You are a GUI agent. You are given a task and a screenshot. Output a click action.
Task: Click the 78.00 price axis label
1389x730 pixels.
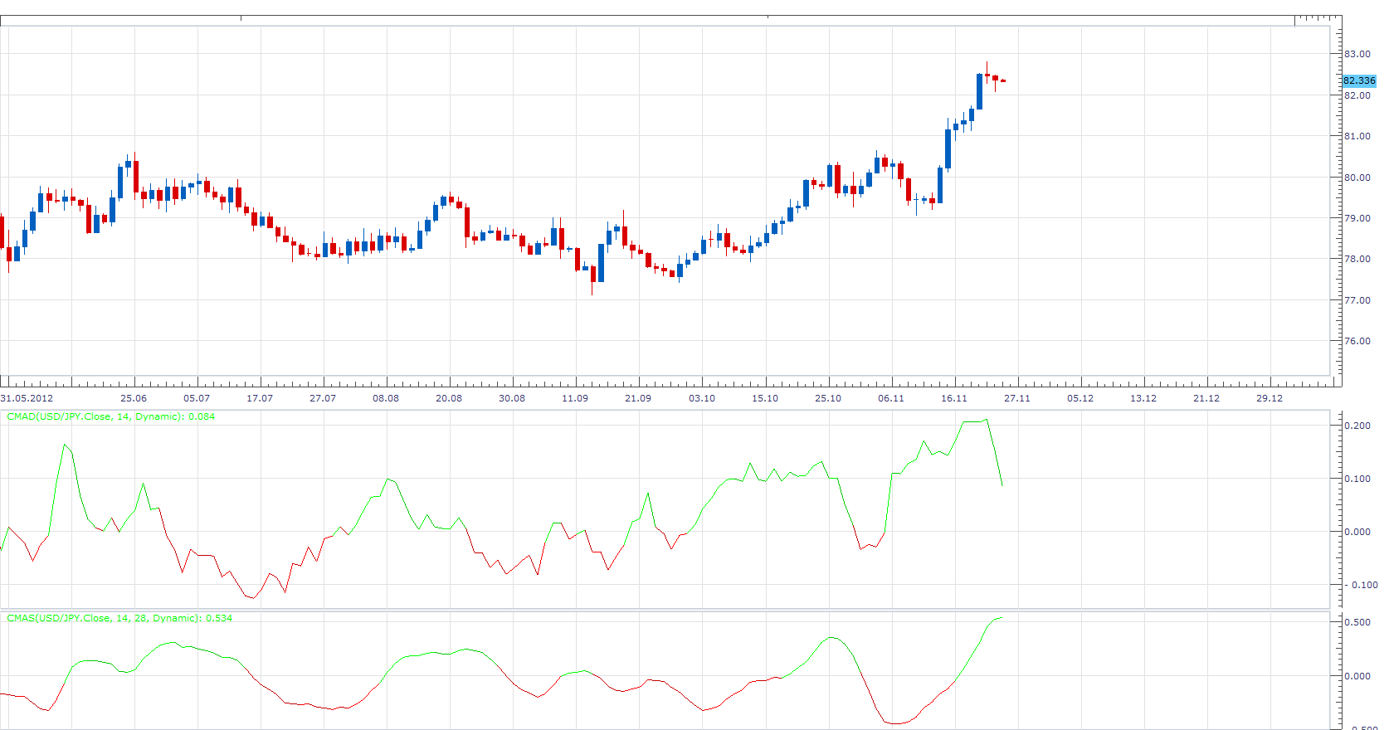click(1357, 259)
